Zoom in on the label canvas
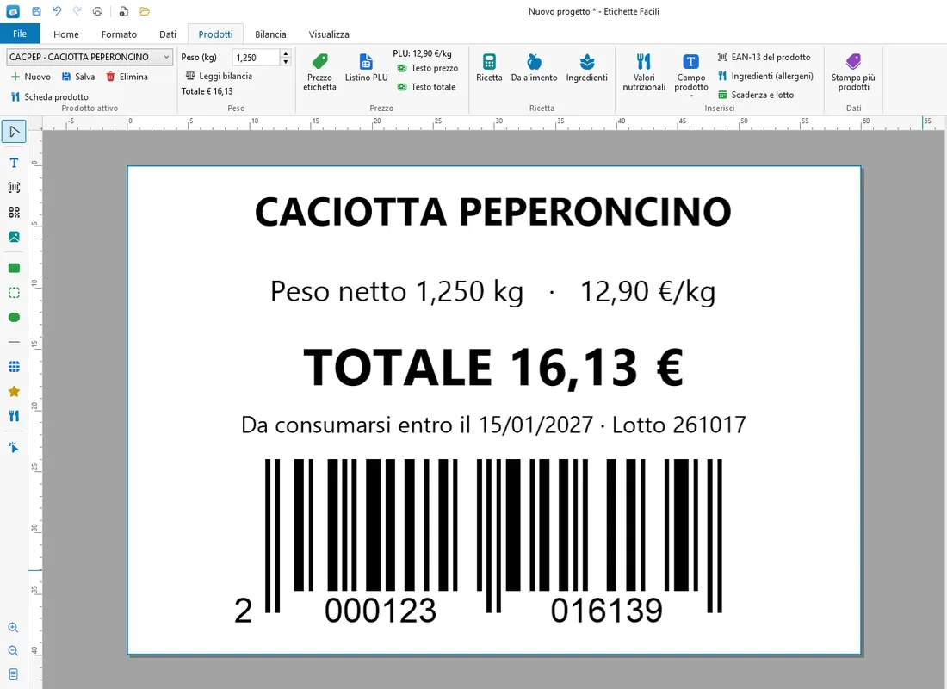The image size is (947, 689). pos(13,627)
